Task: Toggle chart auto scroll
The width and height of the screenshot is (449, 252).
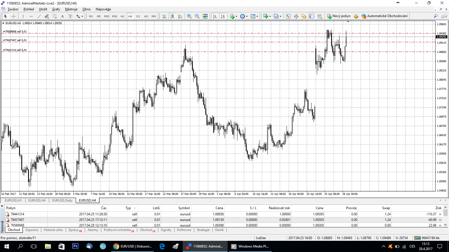Action: [215, 16]
